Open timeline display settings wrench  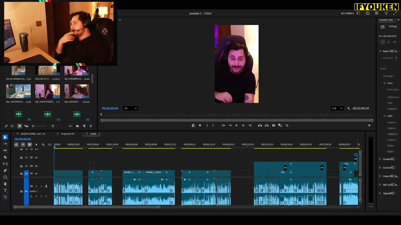click(x=43, y=145)
